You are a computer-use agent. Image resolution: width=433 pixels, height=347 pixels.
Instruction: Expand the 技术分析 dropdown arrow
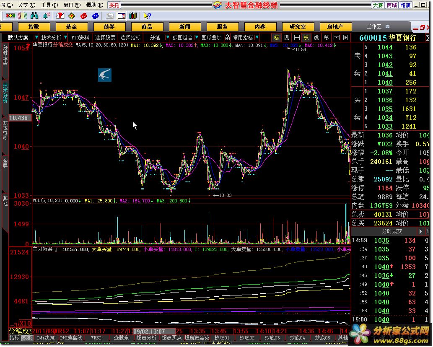65,37
